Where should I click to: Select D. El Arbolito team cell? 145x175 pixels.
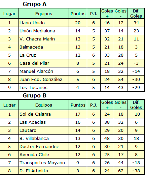44,171
